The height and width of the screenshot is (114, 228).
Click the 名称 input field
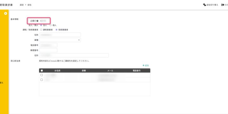coord(60,35)
